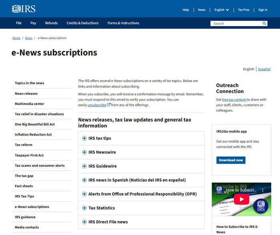Click the unsubscribe link
The height and width of the screenshot is (235, 280).
click(97, 105)
